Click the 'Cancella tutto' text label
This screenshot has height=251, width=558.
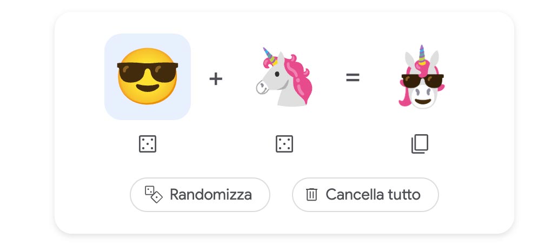[x=373, y=195]
